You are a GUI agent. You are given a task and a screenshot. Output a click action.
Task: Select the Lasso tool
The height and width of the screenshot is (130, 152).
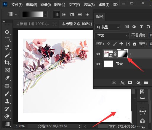(7, 47)
